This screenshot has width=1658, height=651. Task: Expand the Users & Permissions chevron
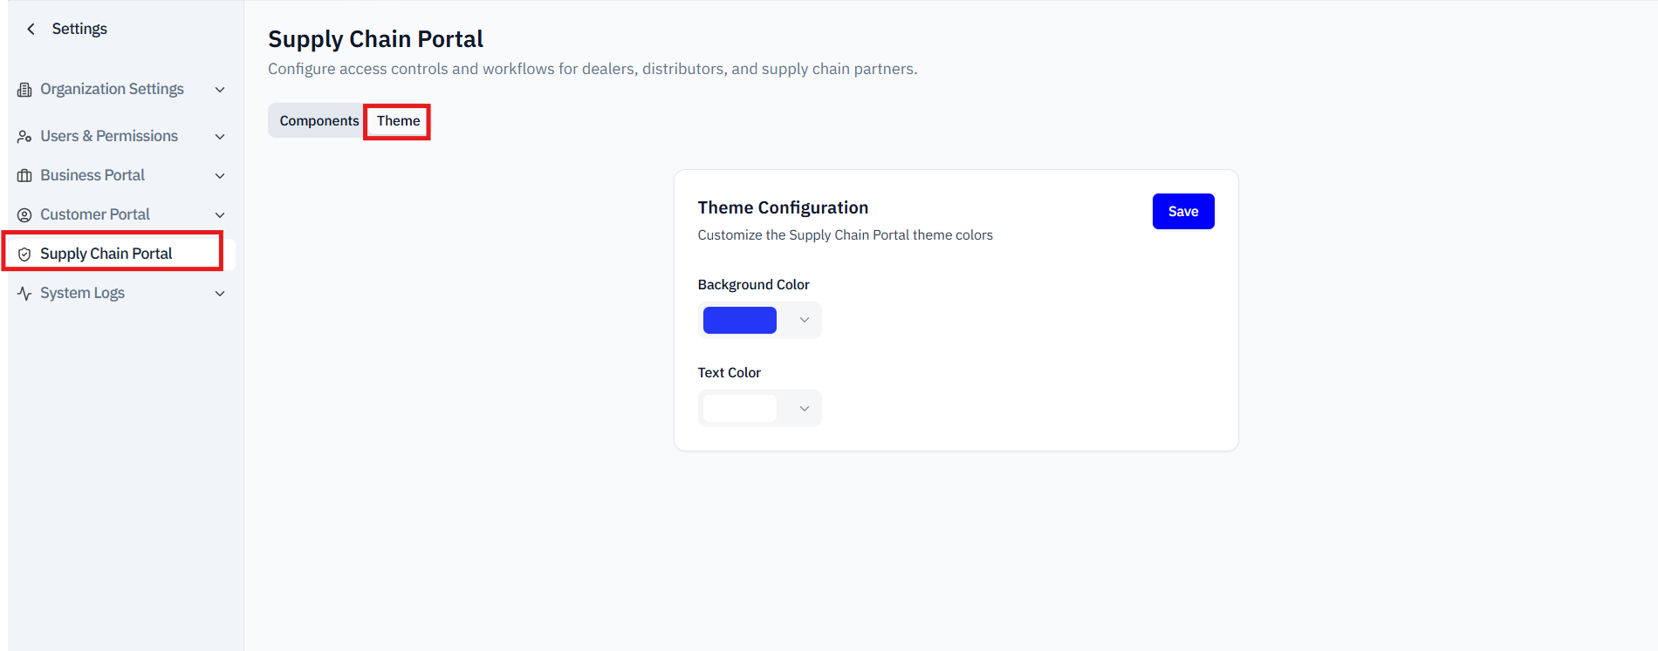[220, 137]
